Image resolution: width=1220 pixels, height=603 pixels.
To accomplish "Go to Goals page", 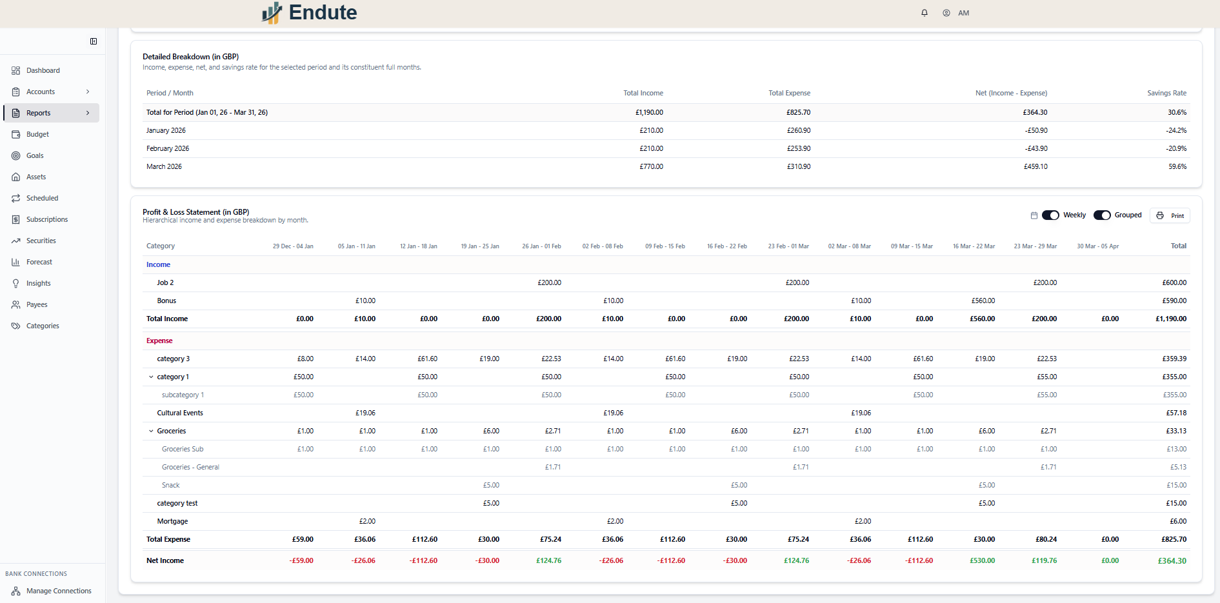I will coord(35,155).
